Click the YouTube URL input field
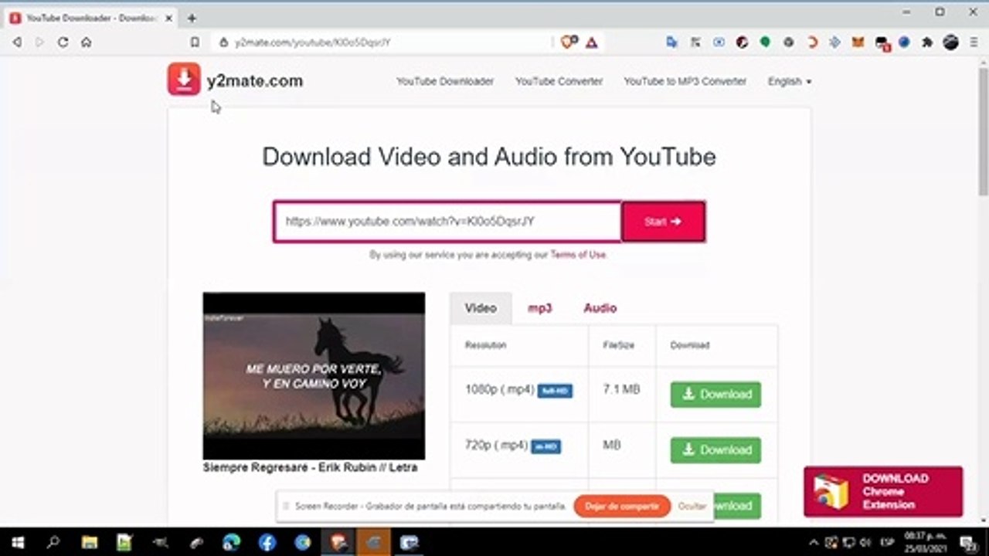The width and height of the screenshot is (989, 556). (x=447, y=222)
